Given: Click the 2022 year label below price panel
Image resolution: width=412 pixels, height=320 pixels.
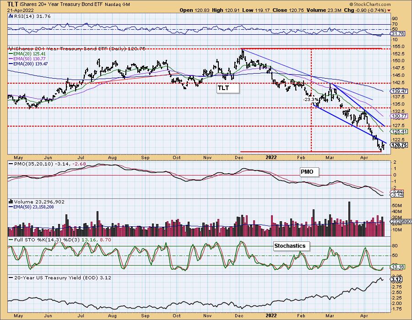Looking at the screenshot, I should (271, 157).
